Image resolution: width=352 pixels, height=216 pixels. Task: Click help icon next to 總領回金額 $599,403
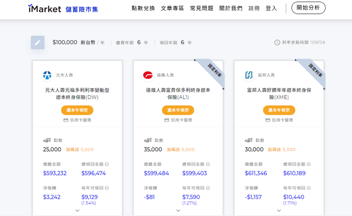[208, 164]
